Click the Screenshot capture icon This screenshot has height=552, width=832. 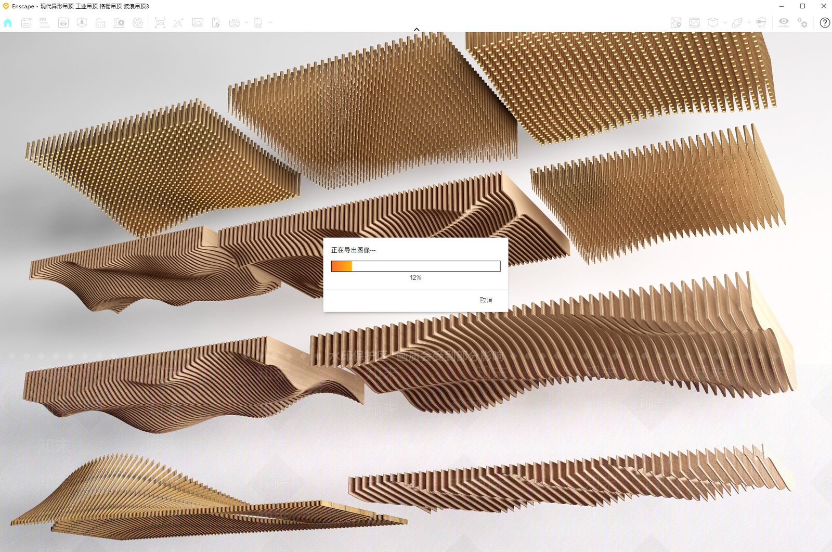(160, 23)
